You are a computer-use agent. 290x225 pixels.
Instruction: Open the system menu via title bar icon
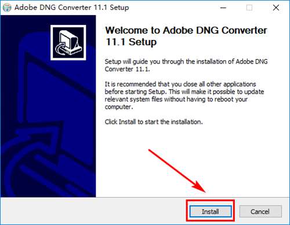point(7,8)
